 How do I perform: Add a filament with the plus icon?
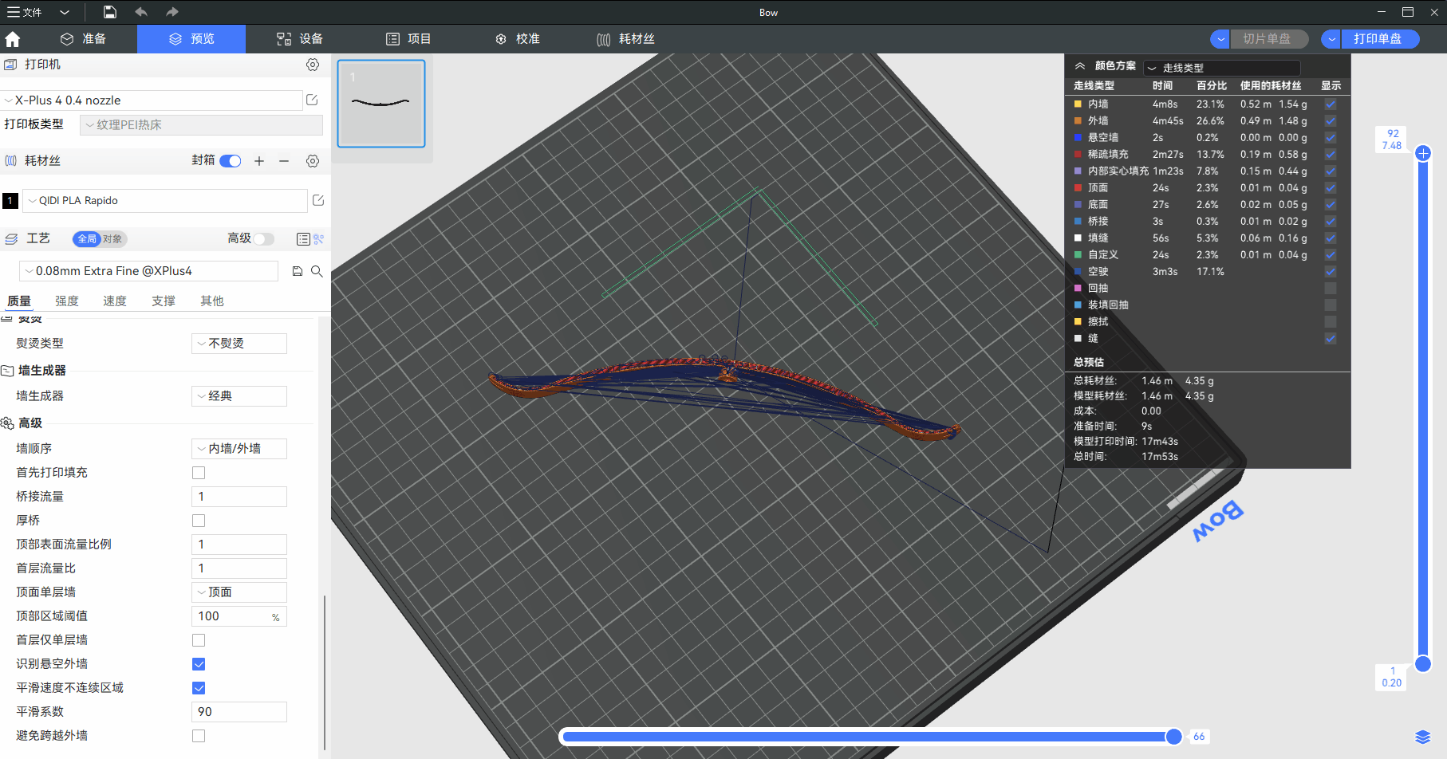tap(259, 161)
